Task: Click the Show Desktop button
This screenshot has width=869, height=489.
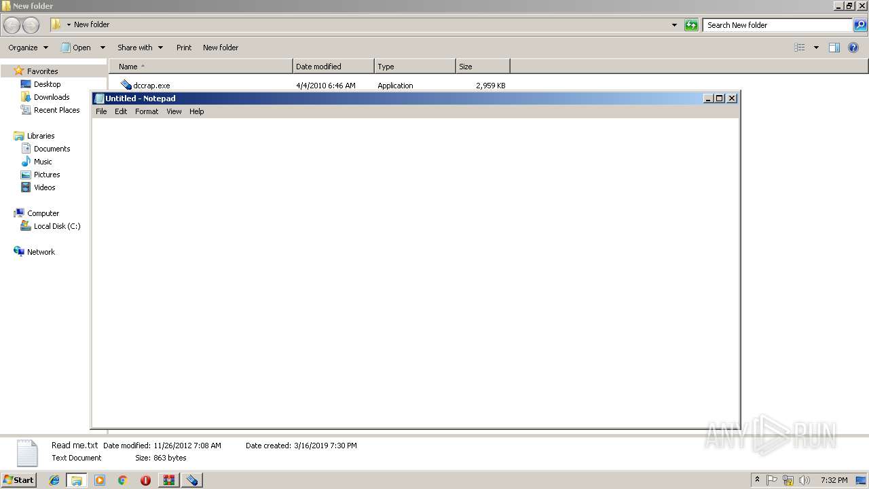Action: point(862,480)
